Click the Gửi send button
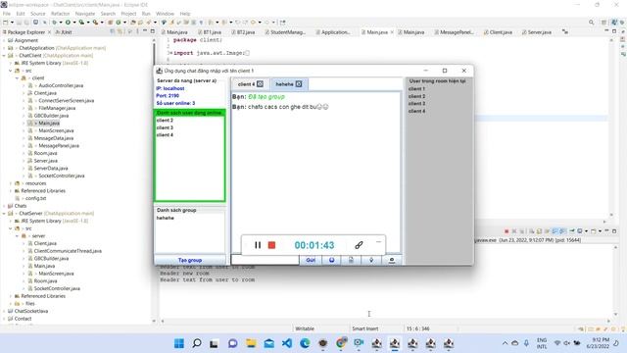Screen dimensions: 627x353 click(x=311, y=260)
